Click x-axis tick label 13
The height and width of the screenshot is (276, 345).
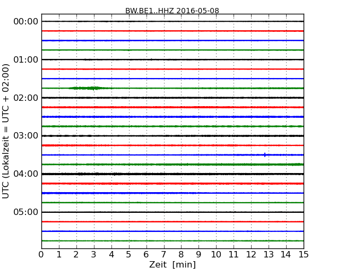(269, 255)
